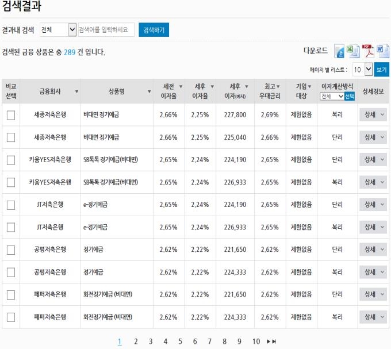Sort by 세후 이자율 column arrow
Image resolution: width=391 pixels, height=349 pixels.
point(212,86)
